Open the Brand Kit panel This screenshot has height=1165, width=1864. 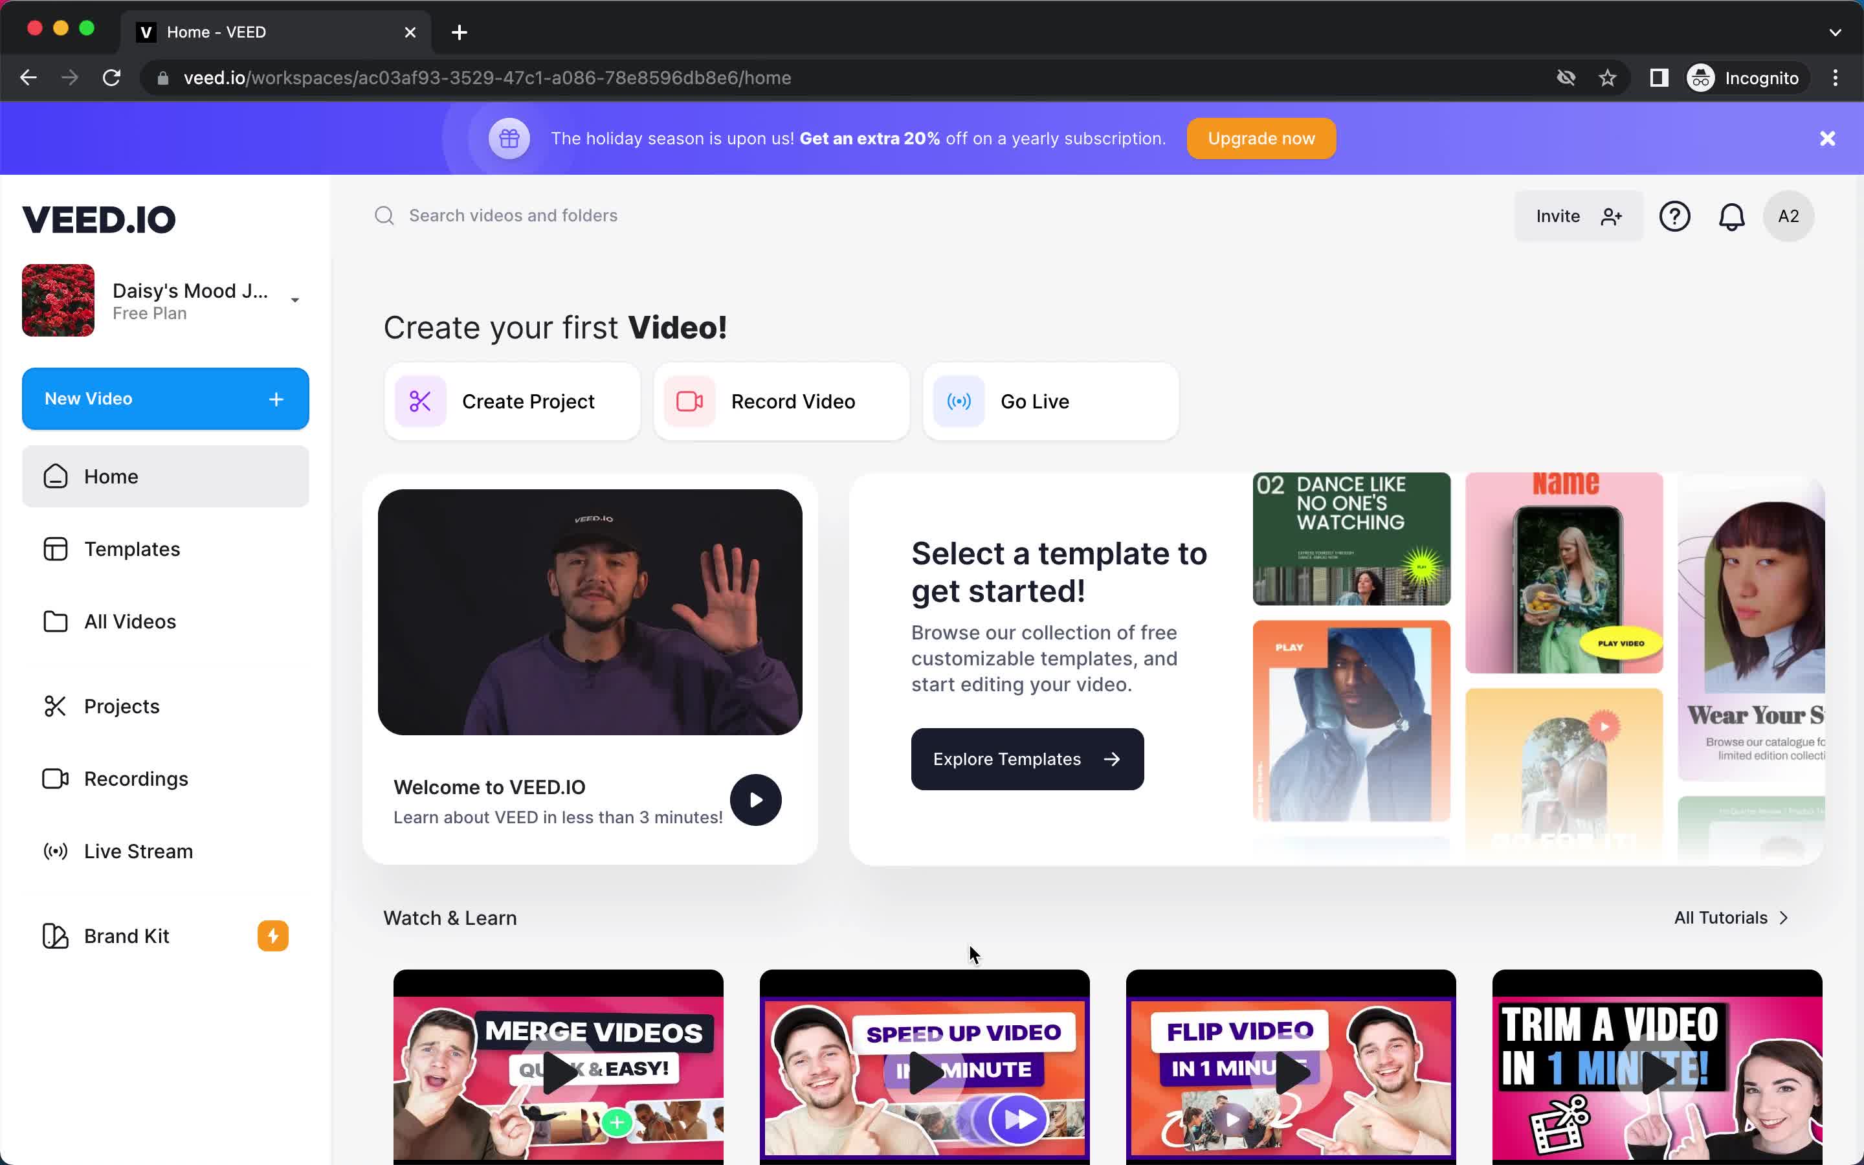(x=126, y=935)
